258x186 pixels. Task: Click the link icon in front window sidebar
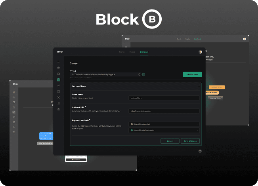click(58, 85)
